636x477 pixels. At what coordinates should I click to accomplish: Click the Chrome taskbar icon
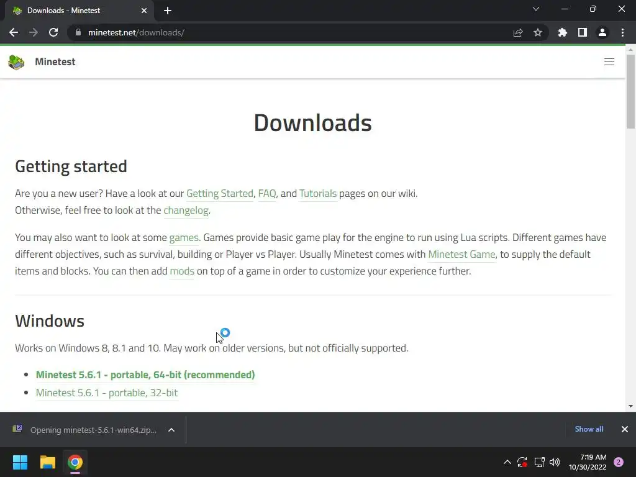pyautogui.click(x=75, y=462)
